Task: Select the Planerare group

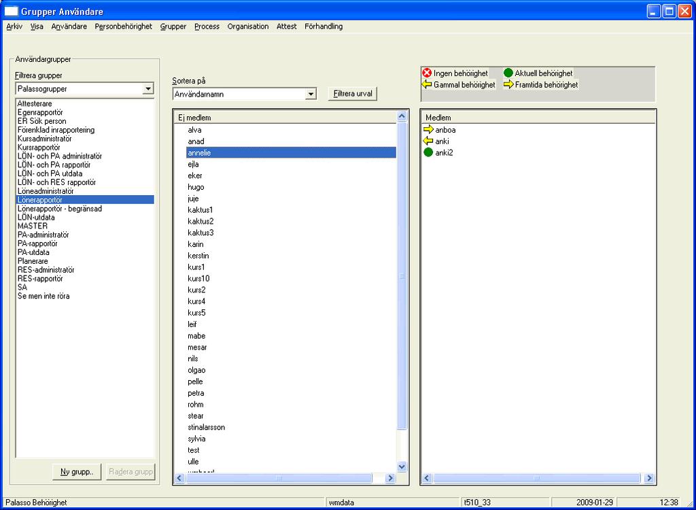Action: [85, 260]
